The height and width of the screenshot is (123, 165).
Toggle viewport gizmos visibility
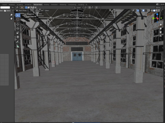click(x=138, y=11)
